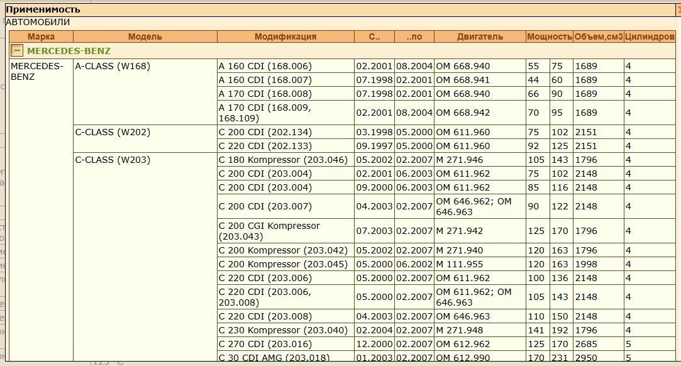Click the Марка column header
Screen dimensions: 681x366
(x=42, y=37)
